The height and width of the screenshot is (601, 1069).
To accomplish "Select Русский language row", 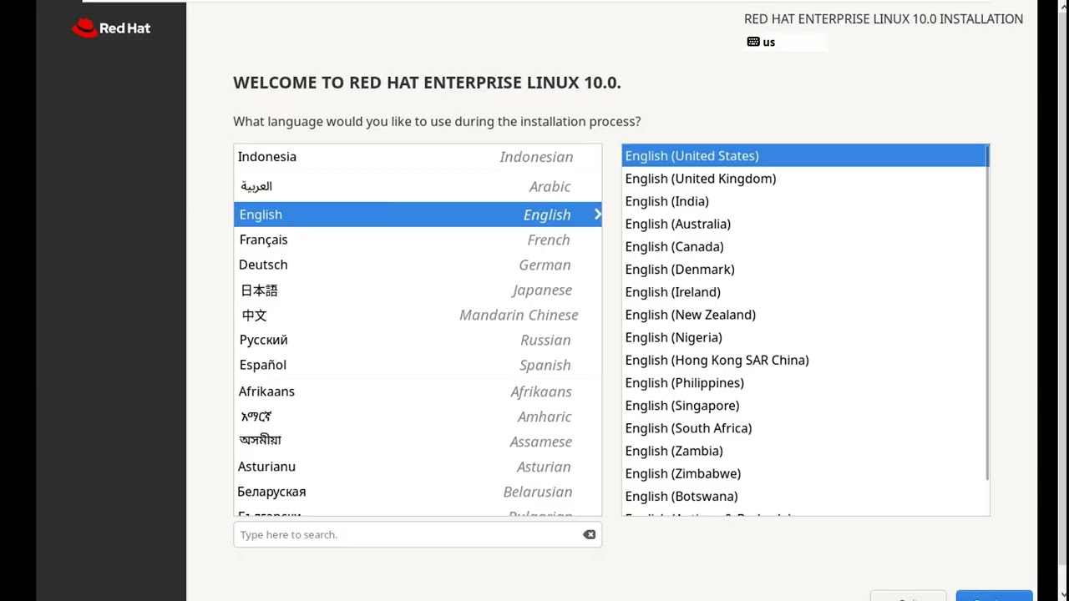I will 418,340.
